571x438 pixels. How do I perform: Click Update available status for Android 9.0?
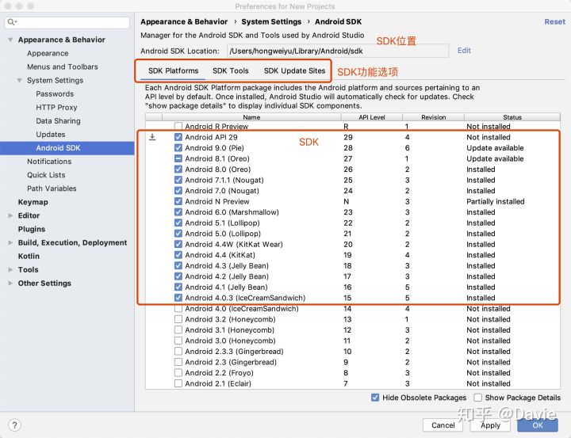pos(495,147)
